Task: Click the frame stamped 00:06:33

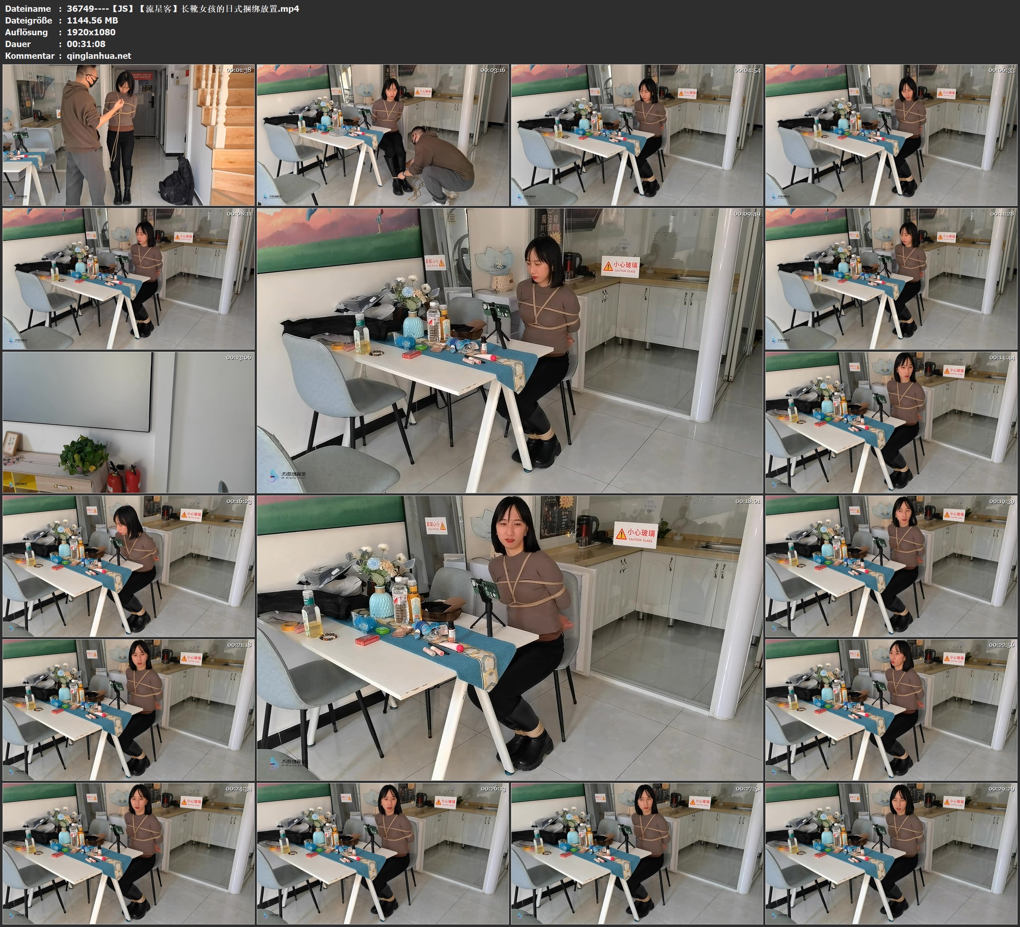Action: tap(891, 135)
